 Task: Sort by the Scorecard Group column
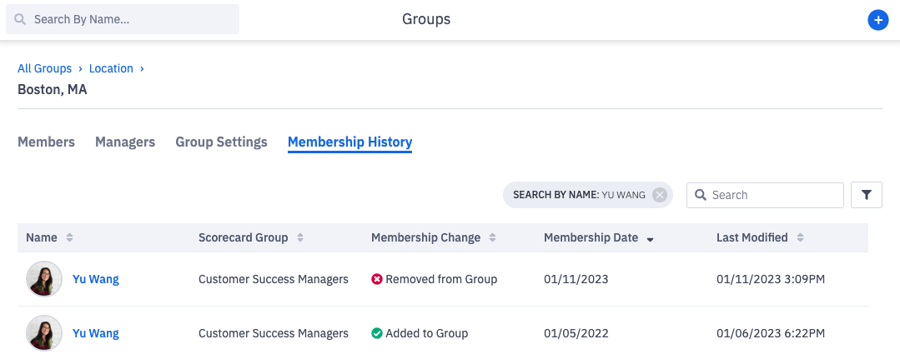click(x=300, y=237)
